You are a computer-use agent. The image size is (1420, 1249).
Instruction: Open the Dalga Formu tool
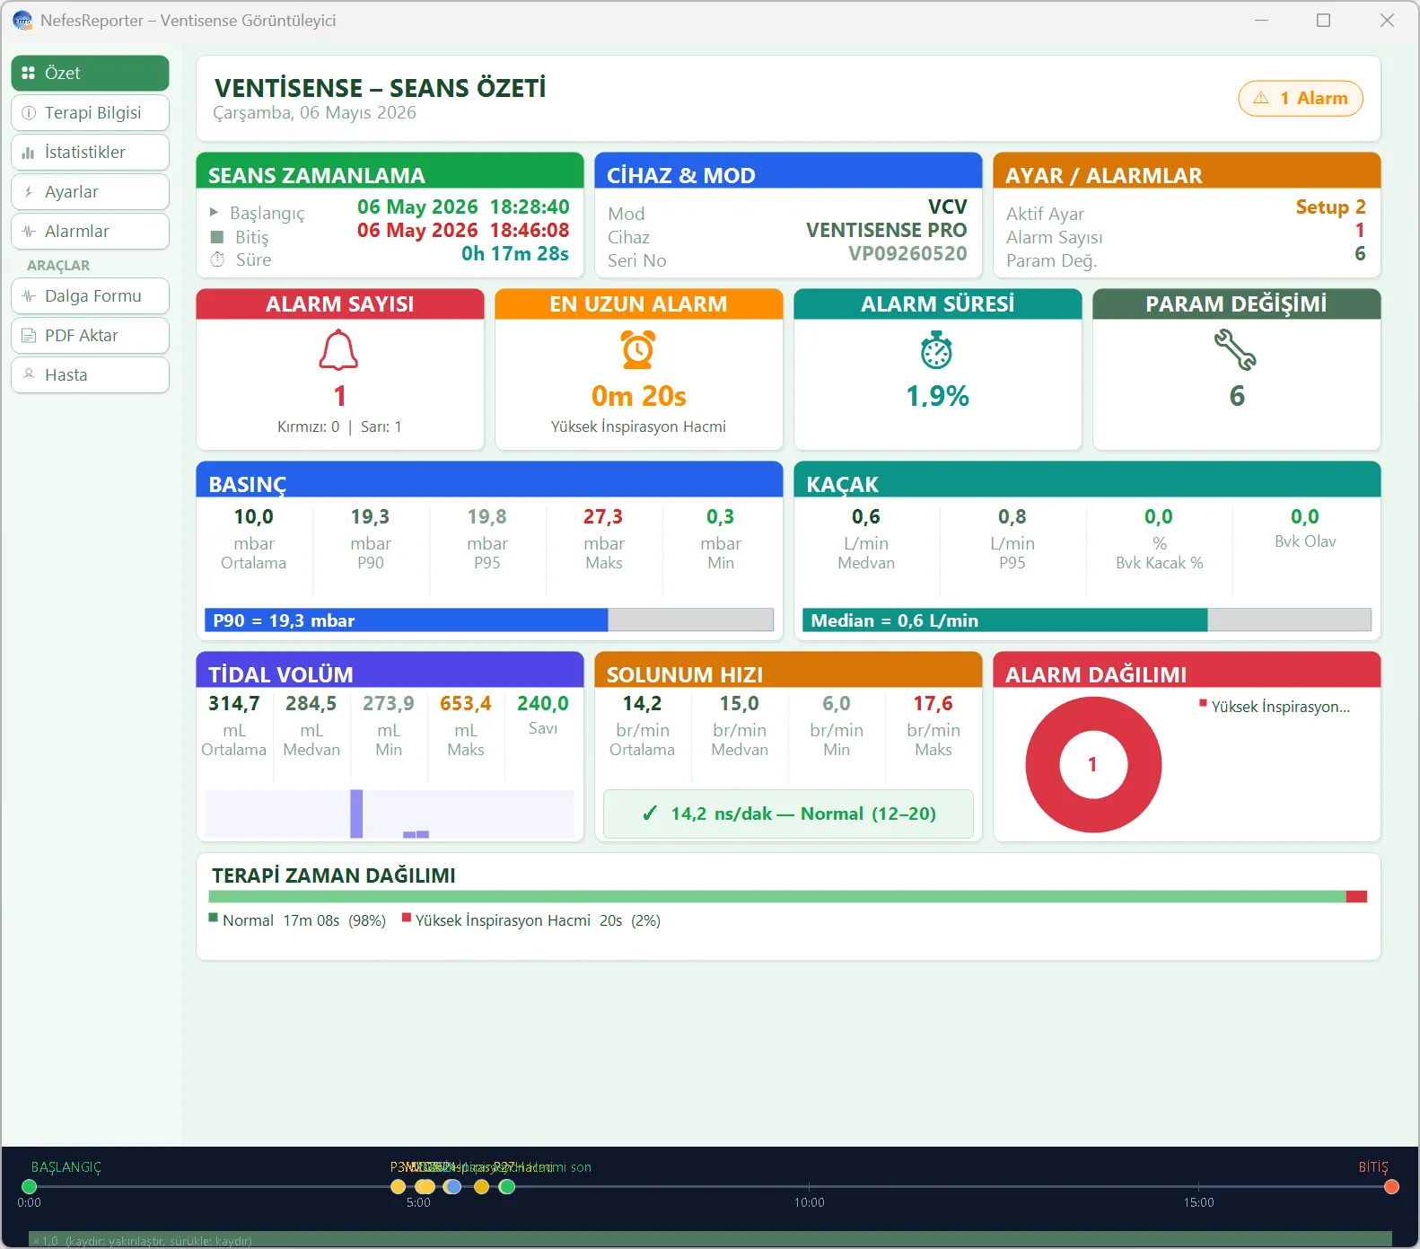coord(90,295)
